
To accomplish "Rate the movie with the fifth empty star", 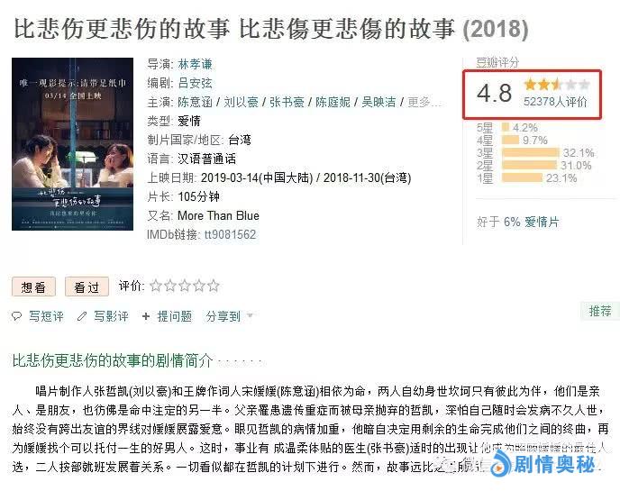I will coord(214,286).
